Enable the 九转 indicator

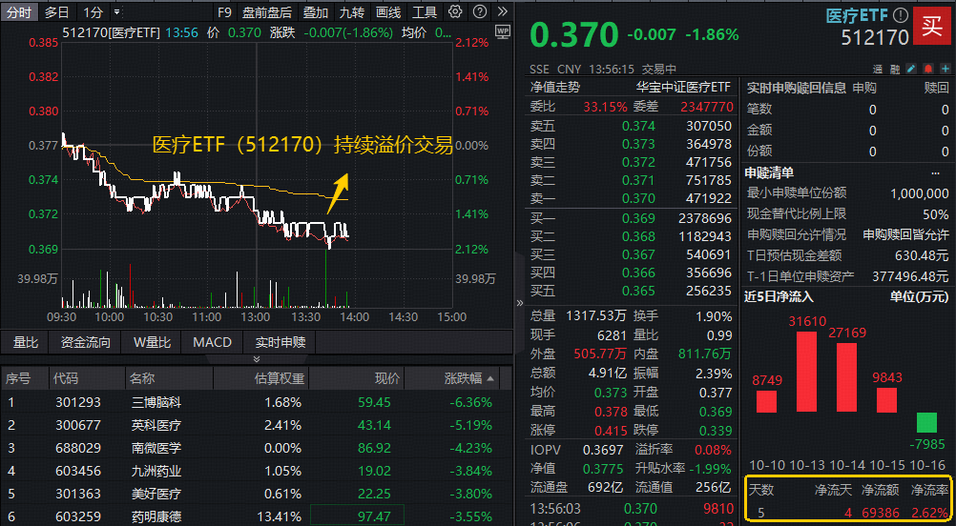pos(352,12)
